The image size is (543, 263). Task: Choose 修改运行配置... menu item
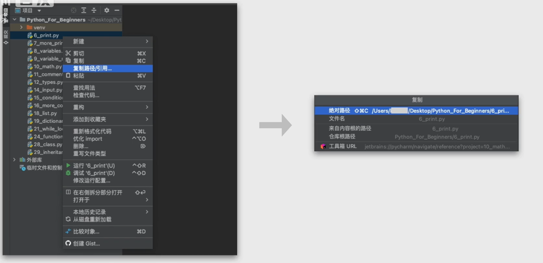pos(107,181)
